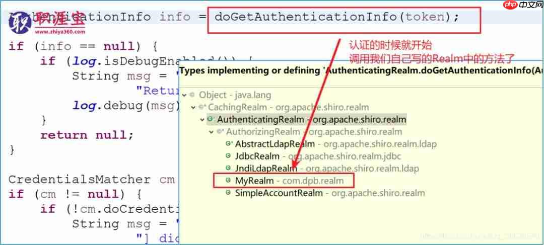
Task: Click the class icon beside JndiLdapRealm
Action: click(x=228, y=168)
